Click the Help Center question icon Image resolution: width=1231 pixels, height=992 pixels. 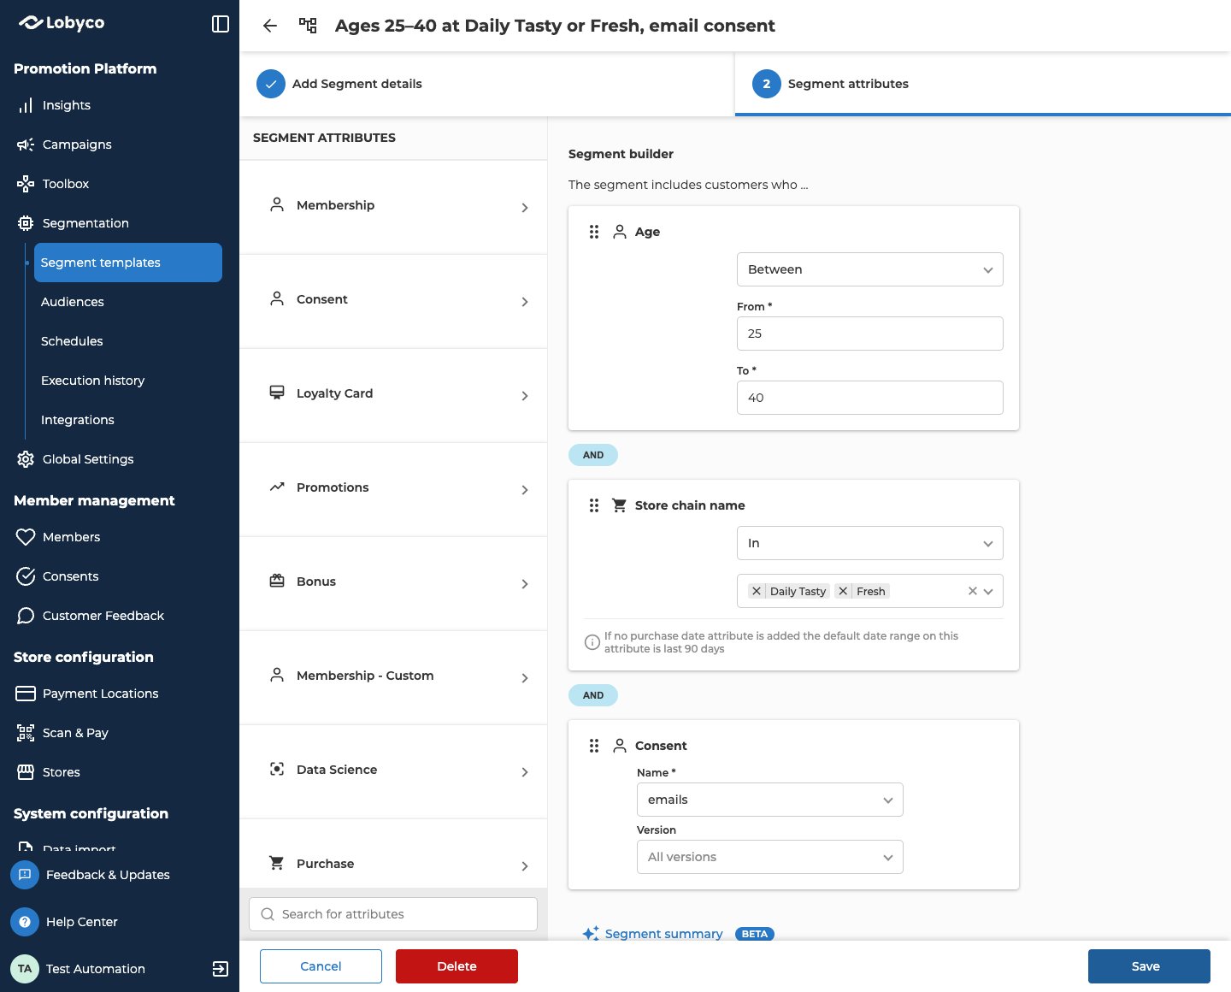(x=25, y=922)
